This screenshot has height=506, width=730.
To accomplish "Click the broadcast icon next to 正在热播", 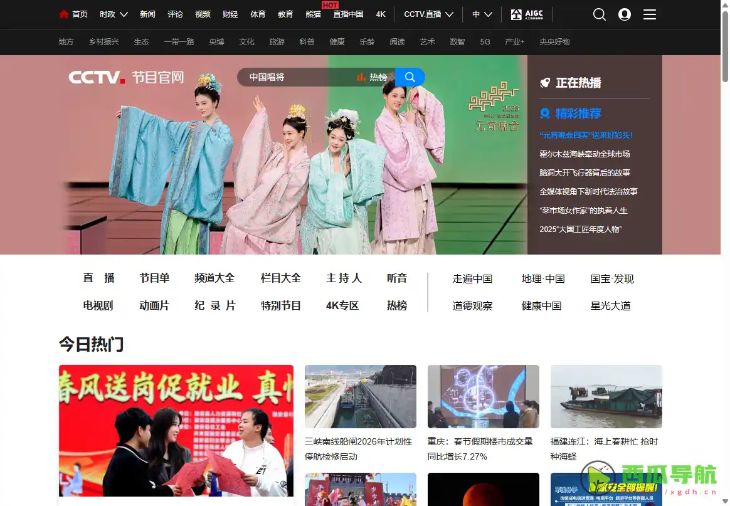I will pos(545,82).
